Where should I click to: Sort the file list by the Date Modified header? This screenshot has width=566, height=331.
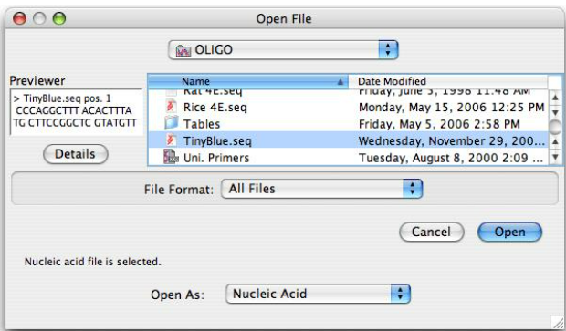pos(447,81)
